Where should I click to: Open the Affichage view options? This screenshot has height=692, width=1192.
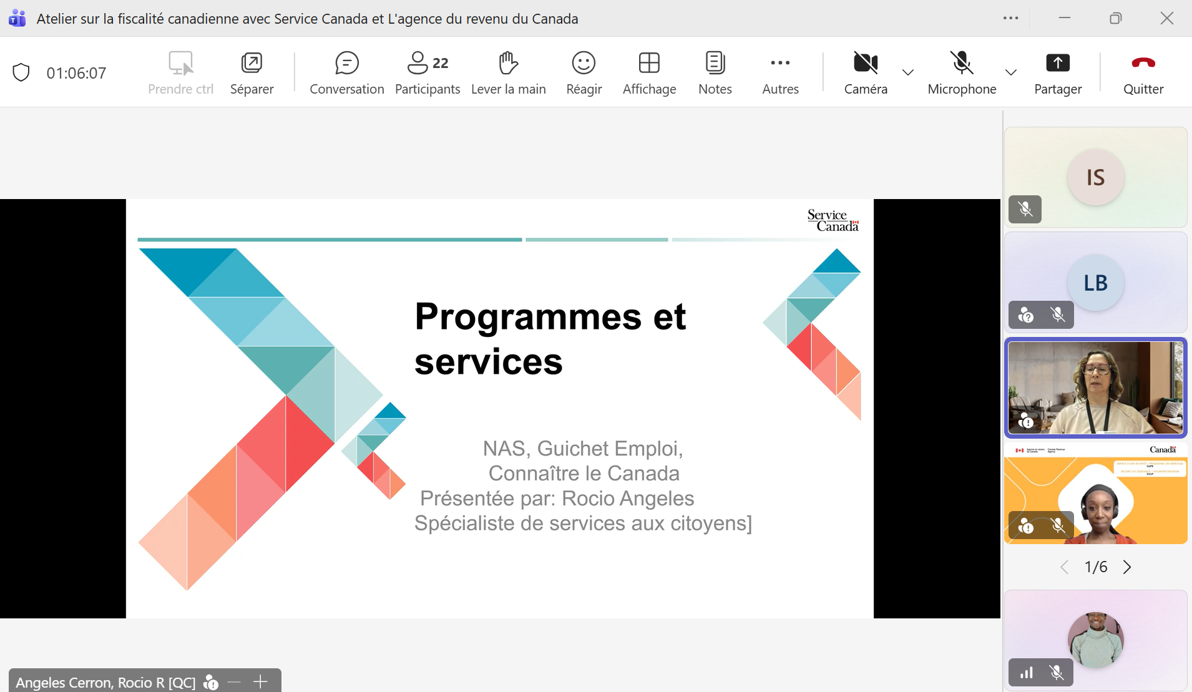point(649,72)
